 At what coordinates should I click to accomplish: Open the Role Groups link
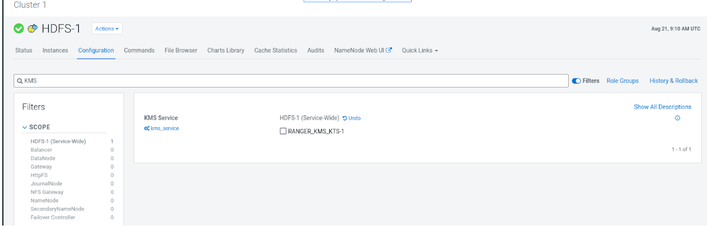622,81
